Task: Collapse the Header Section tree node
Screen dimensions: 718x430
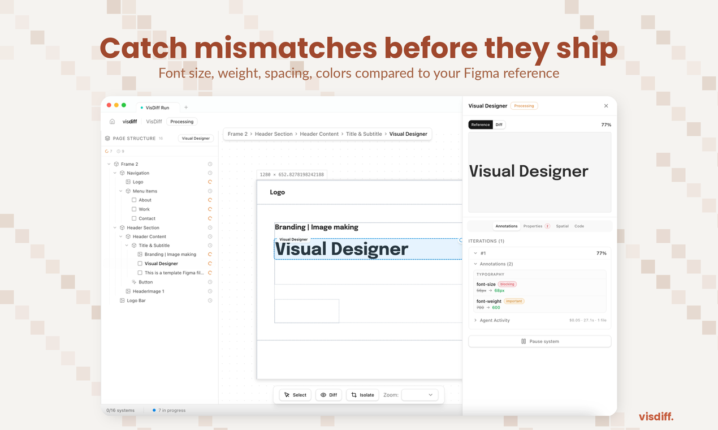Action: pos(115,227)
